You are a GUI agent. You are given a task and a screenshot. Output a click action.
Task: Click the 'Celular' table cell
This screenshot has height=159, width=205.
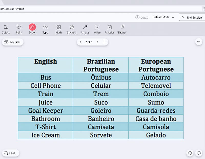pos(101,86)
